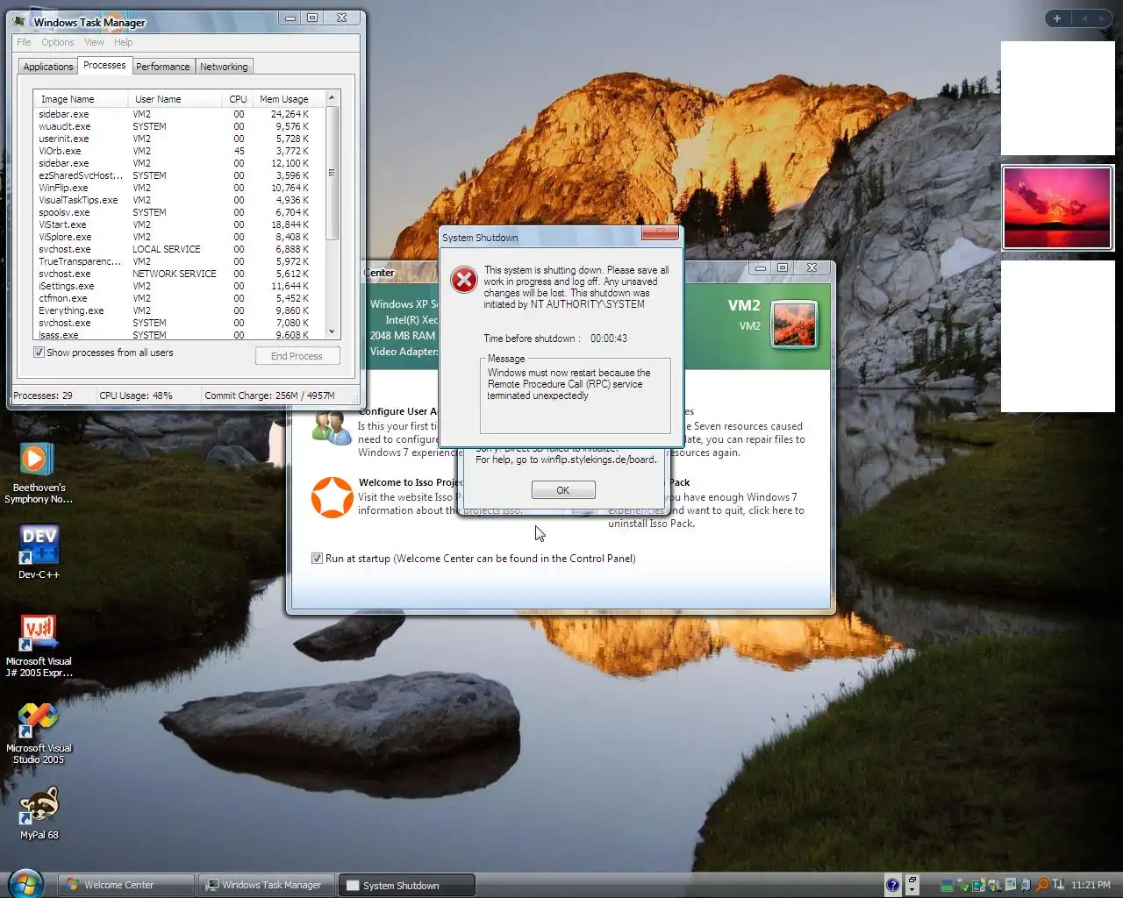Viewport: 1123px width, 898px height.
Task: Select the Processes tab
Action: [x=104, y=65]
